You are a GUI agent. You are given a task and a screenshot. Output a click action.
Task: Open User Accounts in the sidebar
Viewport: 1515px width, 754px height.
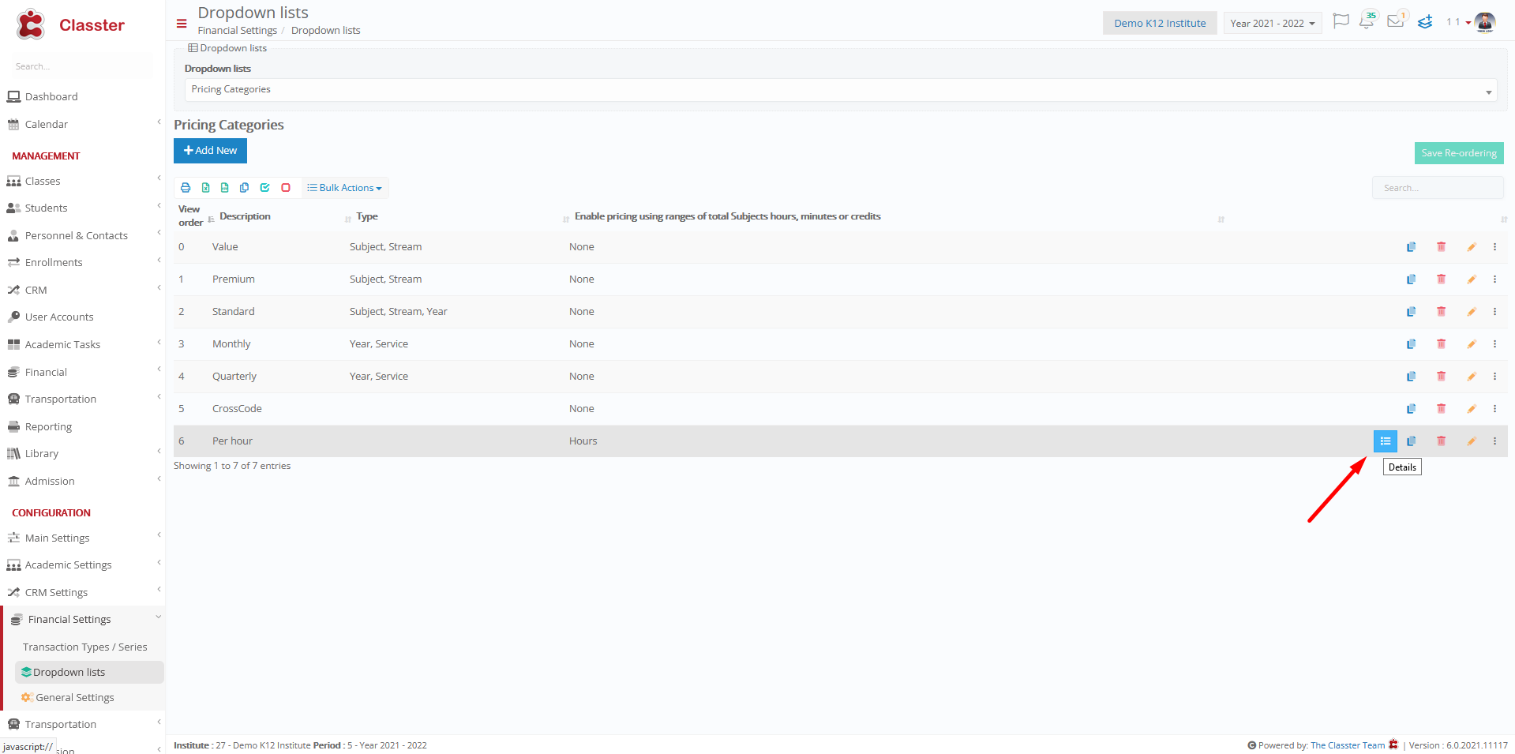point(83,317)
